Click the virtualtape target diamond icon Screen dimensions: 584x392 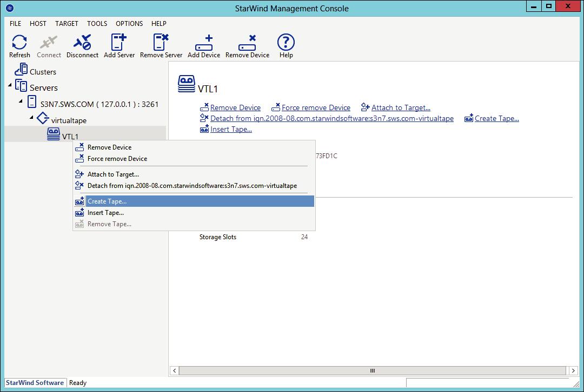[43, 118]
